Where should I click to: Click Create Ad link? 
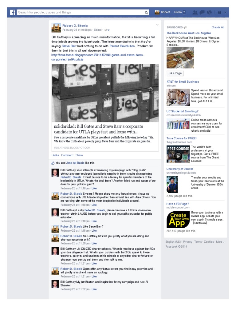pos(218,27)
